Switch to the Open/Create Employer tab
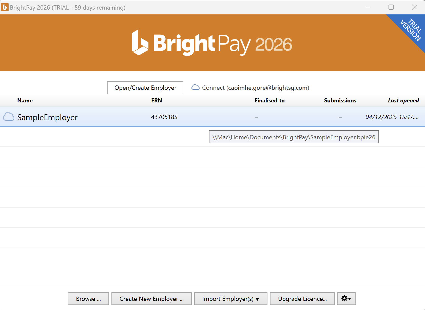The image size is (425, 310). pos(145,88)
